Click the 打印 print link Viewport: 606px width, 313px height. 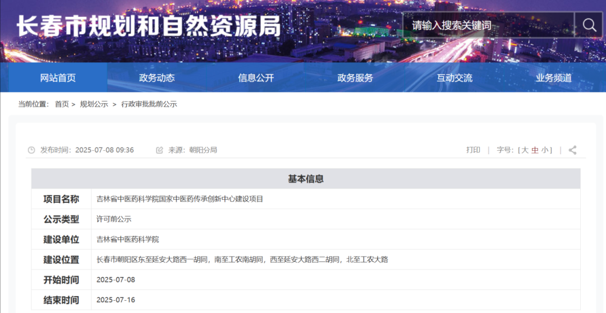point(473,150)
